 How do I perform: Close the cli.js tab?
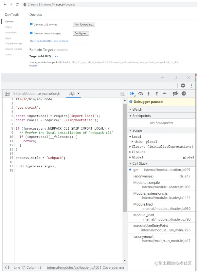tap(78, 93)
